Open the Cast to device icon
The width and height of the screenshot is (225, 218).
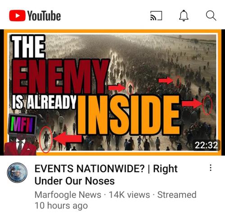pos(156,16)
